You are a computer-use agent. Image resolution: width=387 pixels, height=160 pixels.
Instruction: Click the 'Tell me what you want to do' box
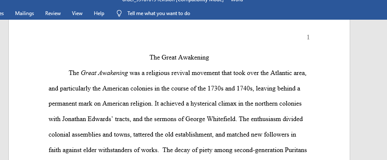tap(158, 13)
